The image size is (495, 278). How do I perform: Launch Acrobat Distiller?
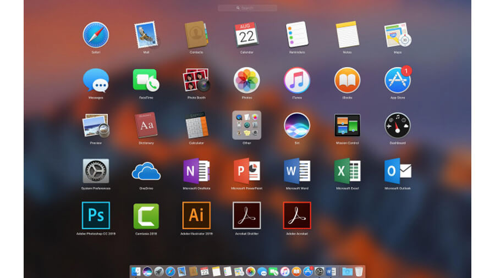point(247,215)
